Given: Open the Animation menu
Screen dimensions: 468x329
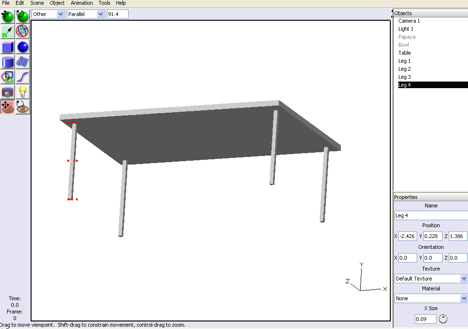Looking at the screenshot, I should [82, 3].
